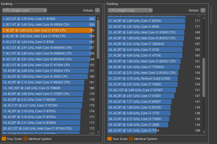Click the Details label in the left panel

point(88,10)
